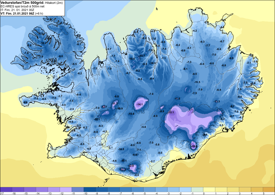
Task: Click the legend tick label 5
Action: [x=263, y=194]
